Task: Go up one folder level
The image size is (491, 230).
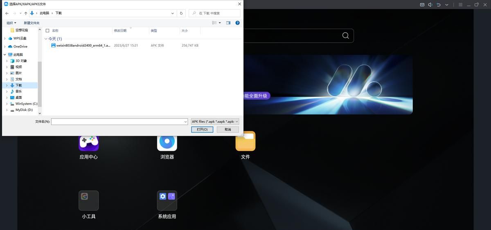Action: point(26,13)
